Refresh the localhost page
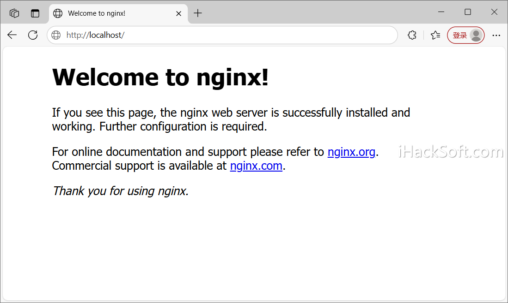Viewport: 508px width, 303px height. point(33,35)
